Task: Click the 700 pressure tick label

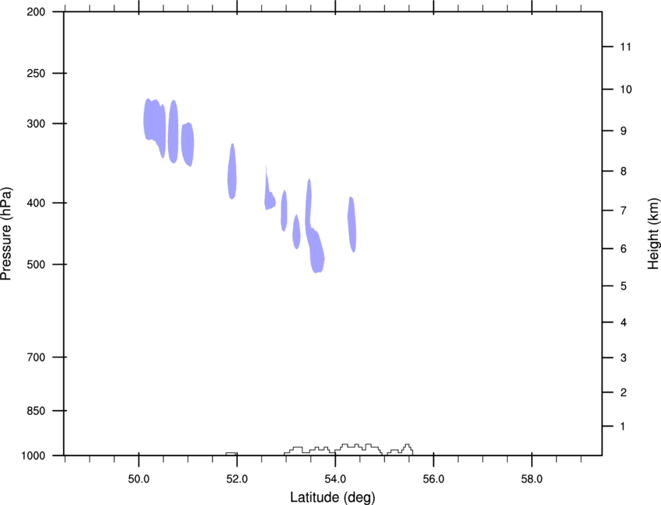Action: [x=36, y=357]
